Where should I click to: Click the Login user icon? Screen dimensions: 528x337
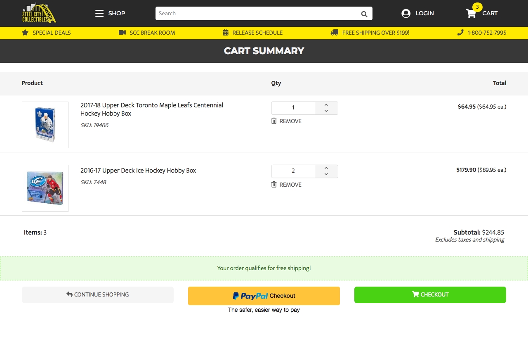[406, 13]
